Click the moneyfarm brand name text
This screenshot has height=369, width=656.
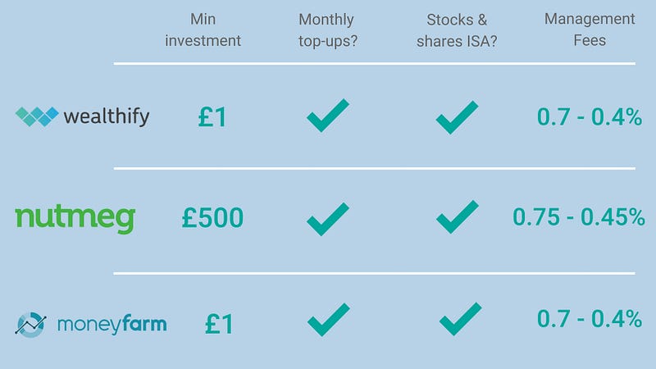pos(112,325)
